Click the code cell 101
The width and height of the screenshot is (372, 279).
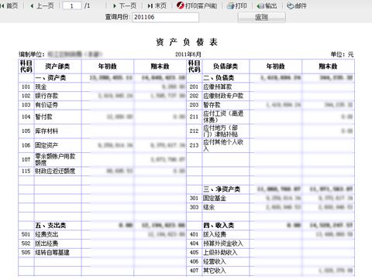(26, 87)
